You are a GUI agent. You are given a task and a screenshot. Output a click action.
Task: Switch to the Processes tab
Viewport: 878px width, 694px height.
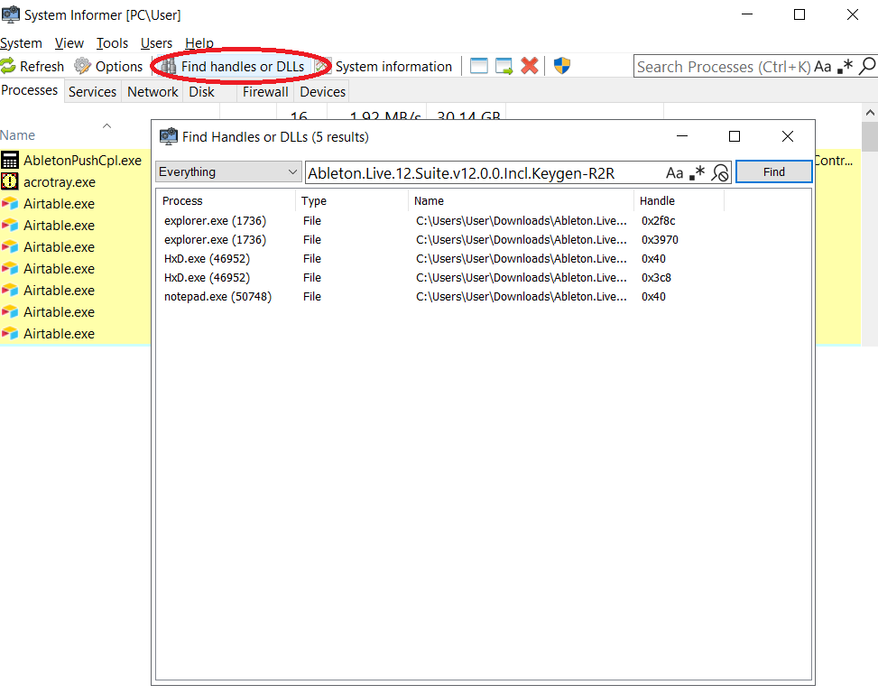[x=30, y=90]
